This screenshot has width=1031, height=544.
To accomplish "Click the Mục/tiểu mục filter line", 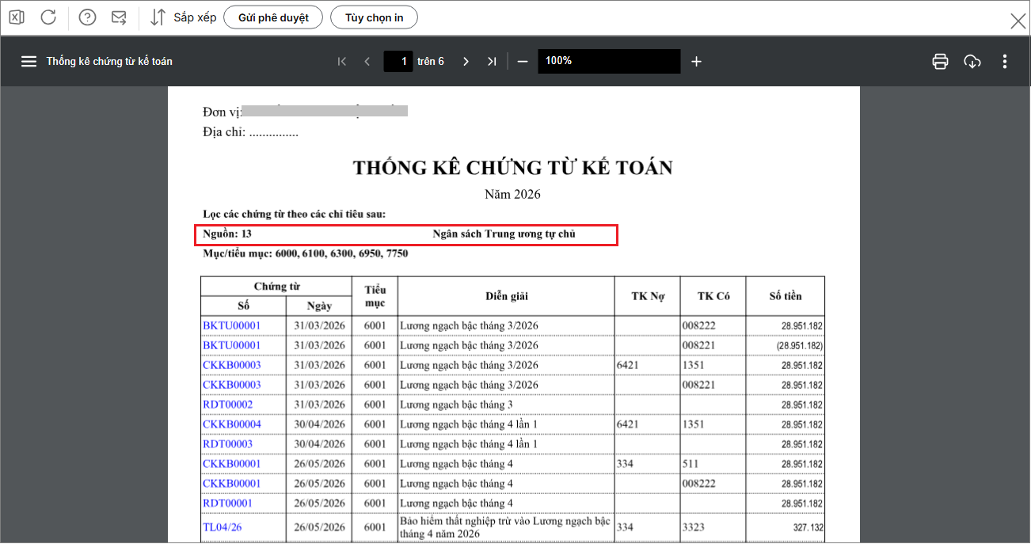I will (306, 254).
